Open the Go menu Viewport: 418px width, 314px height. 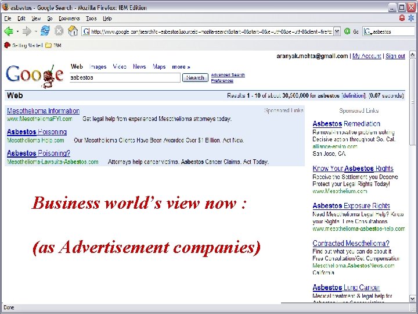[x=50, y=19]
